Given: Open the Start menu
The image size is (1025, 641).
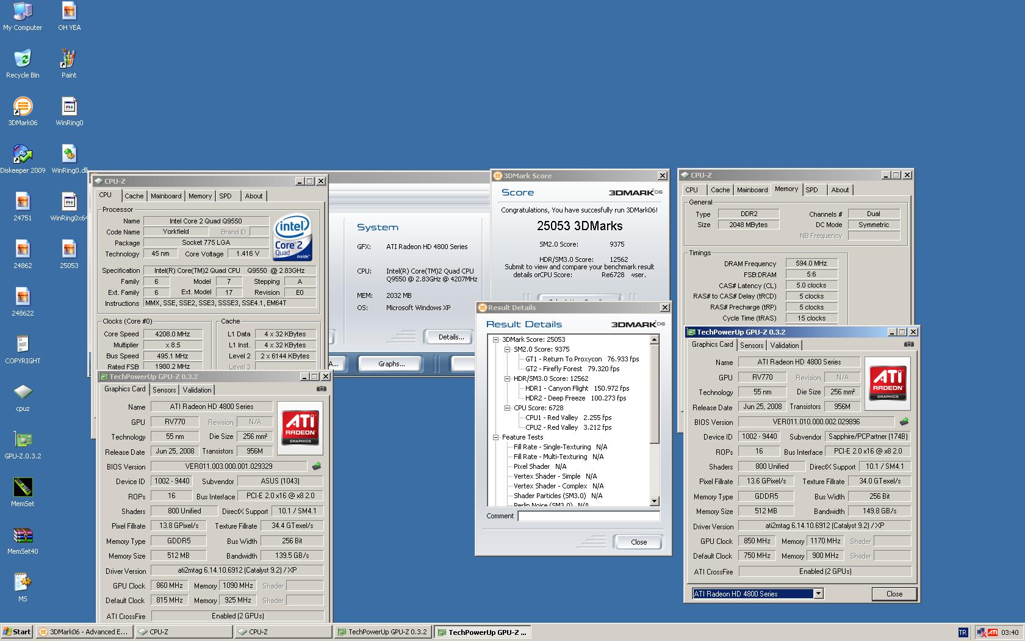Looking at the screenshot, I should point(17,632).
